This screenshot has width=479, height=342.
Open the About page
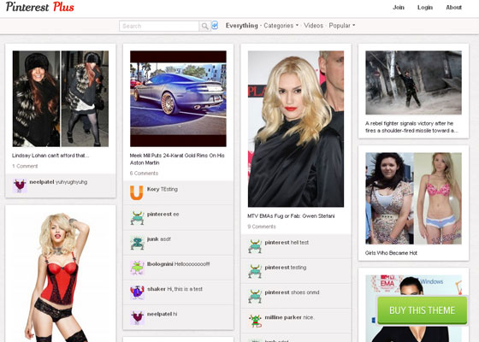453,8
